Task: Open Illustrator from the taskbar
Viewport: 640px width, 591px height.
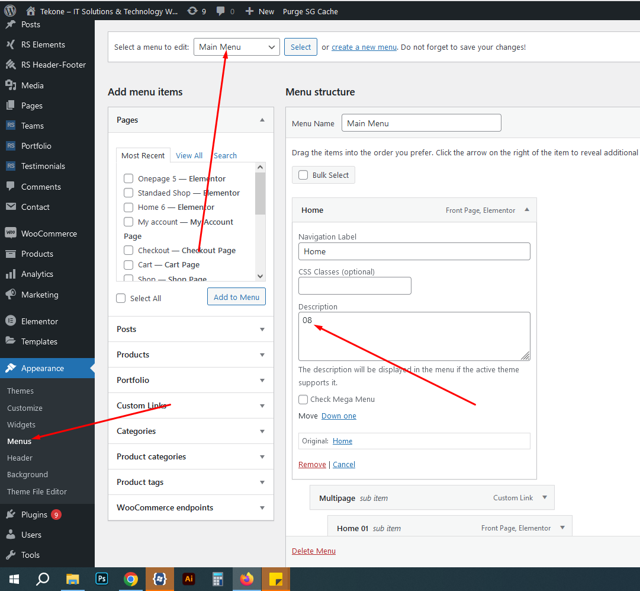Action: click(x=189, y=579)
